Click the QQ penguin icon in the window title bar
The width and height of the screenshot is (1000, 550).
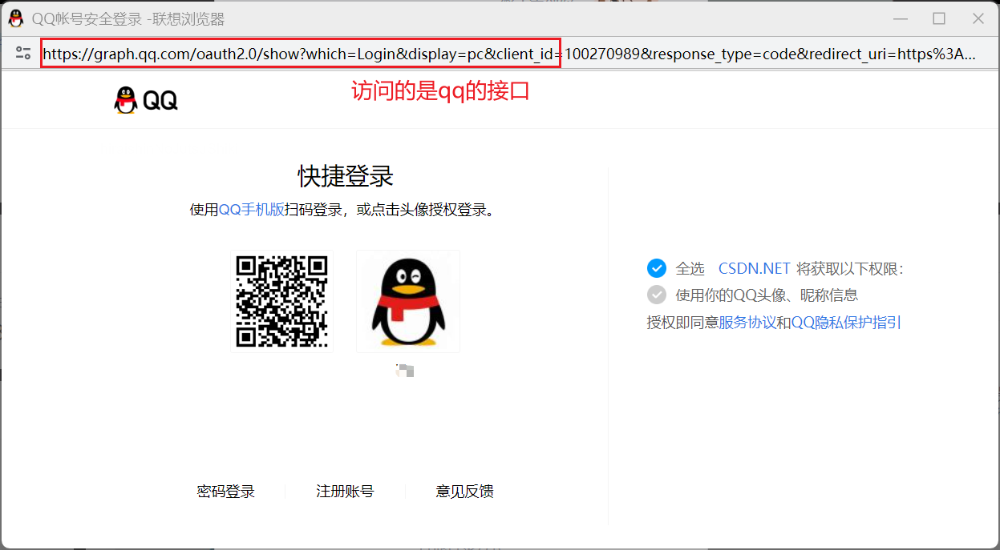pyautogui.click(x=15, y=18)
